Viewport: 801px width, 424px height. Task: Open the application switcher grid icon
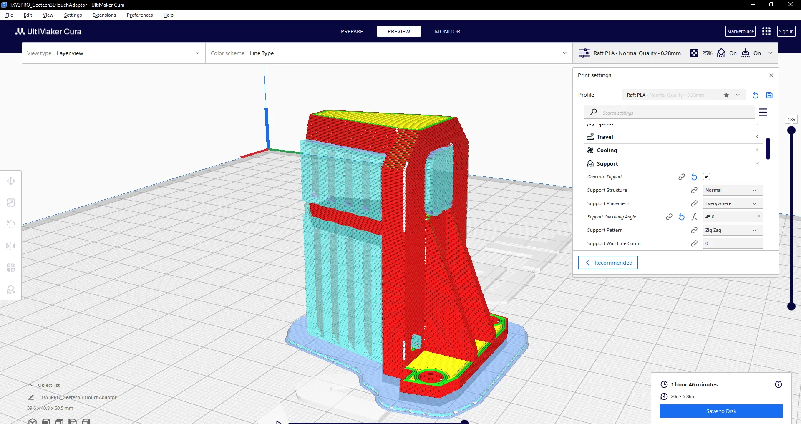766,31
